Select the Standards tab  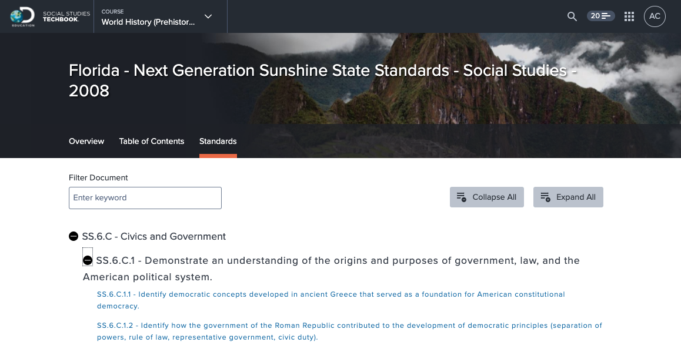coord(218,141)
